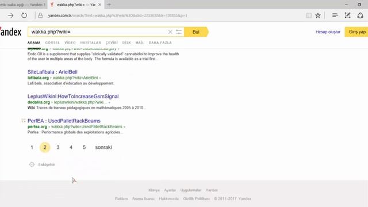Restore down the browser window
368x207 pixels.
click(x=359, y=5)
